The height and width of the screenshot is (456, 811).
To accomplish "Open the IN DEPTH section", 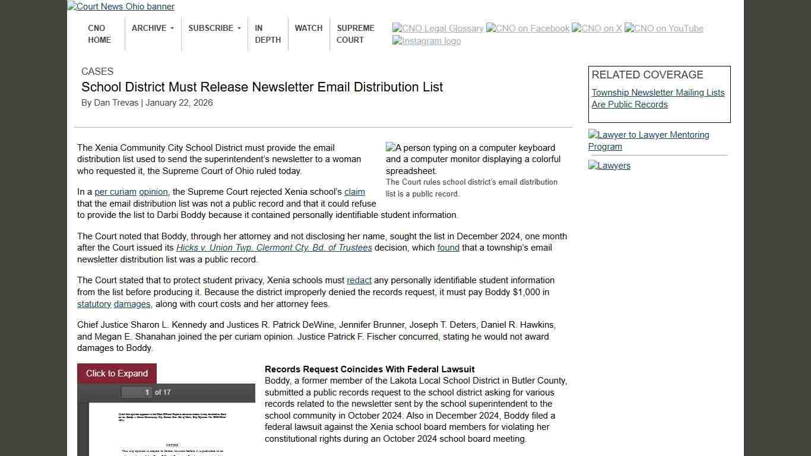I will point(268,34).
